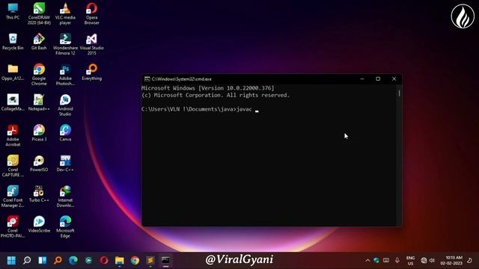Launch Adobe Acrobat shortcut
This screenshot has width=479, height=269.
[13, 135]
